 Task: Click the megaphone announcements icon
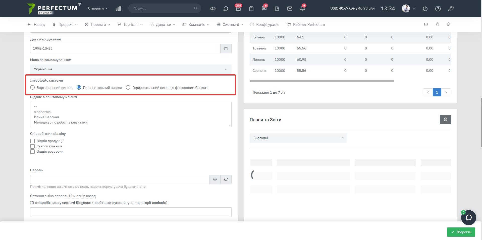point(213,9)
